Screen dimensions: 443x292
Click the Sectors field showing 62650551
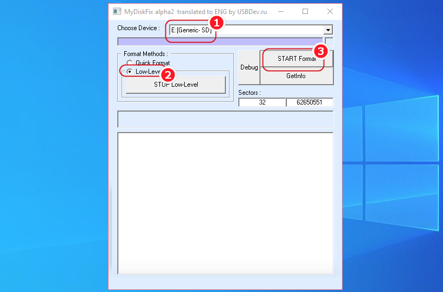click(310, 102)
